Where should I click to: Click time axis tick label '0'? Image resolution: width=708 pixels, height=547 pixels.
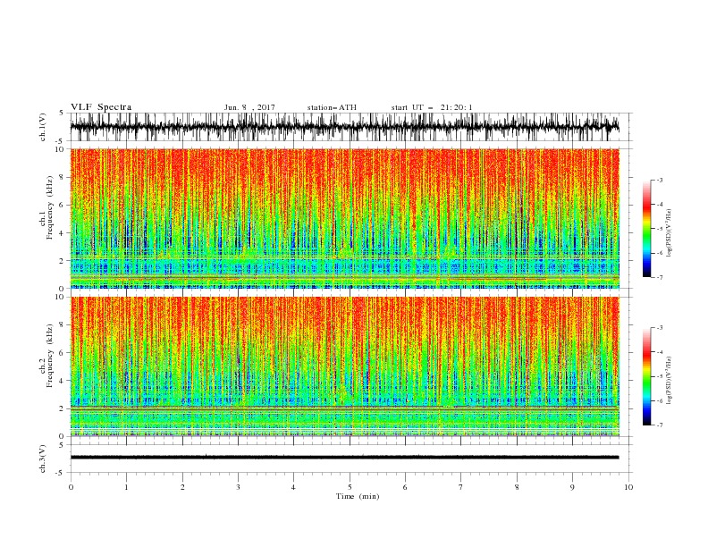[71, 487]
